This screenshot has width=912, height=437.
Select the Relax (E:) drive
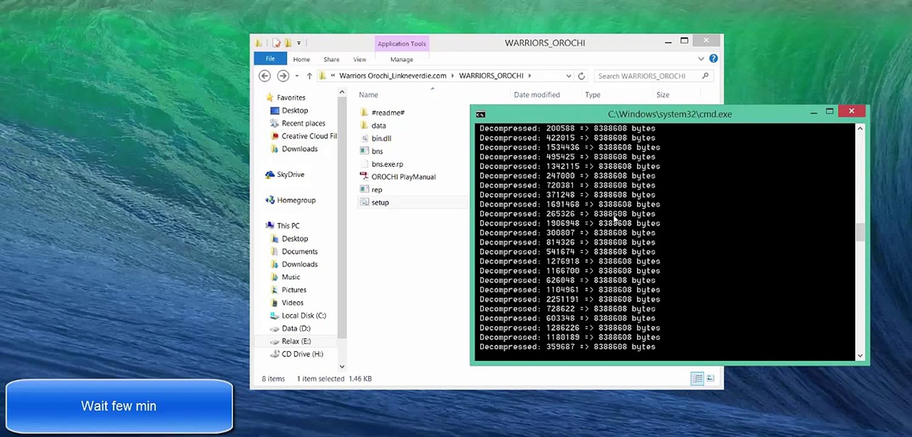296,341
